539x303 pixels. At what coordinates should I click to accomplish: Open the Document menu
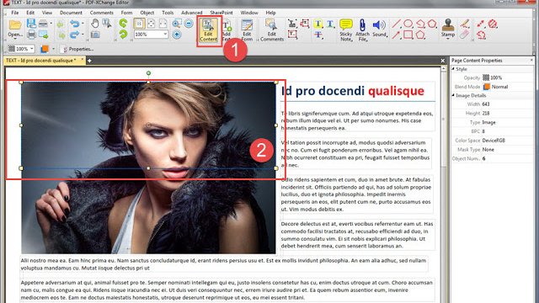click(x=71, y=13)
